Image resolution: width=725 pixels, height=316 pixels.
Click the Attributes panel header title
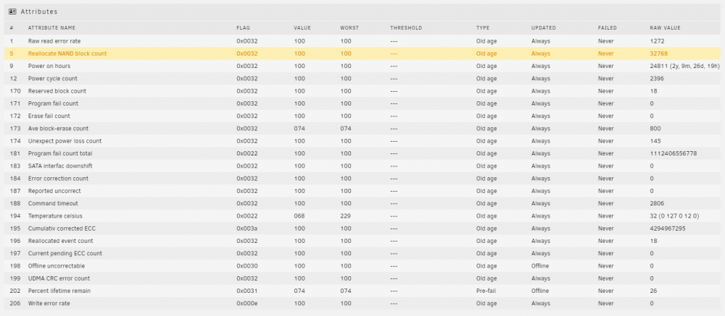(39, 12)
